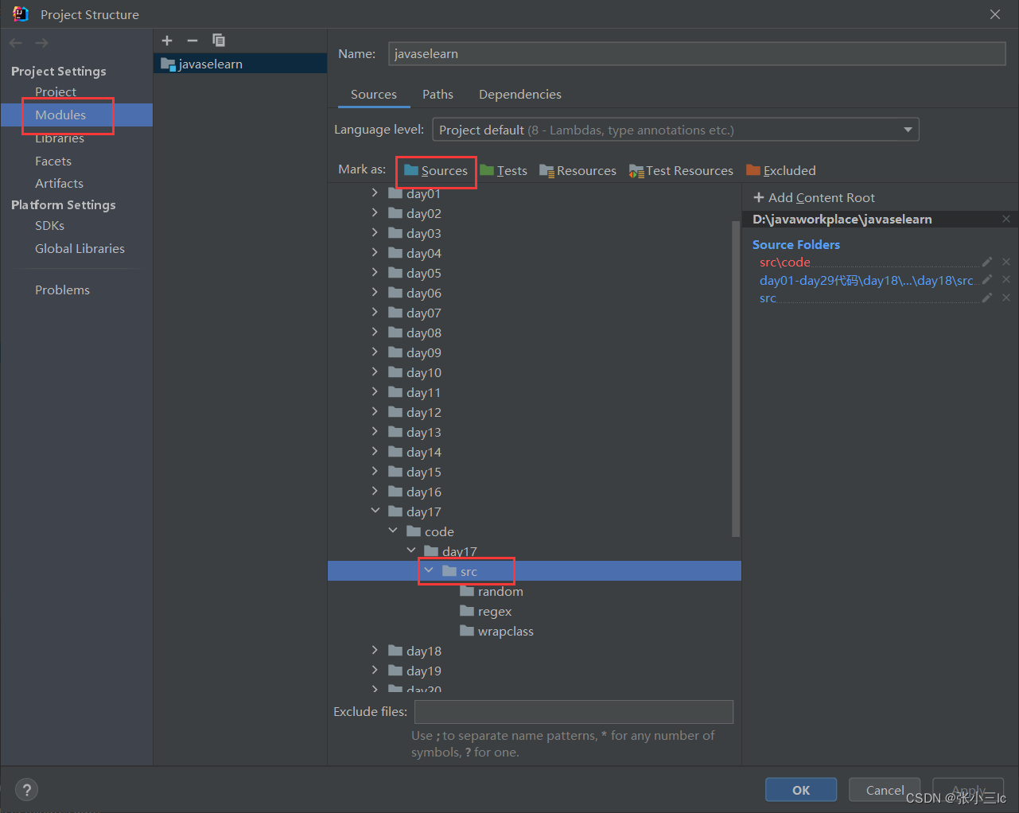Navigate forward with right arrow
Screen dimensions: 1019x813
[41, 43]
